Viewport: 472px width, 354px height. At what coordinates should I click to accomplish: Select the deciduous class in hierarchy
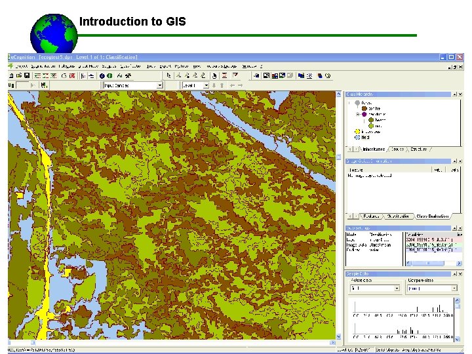pos(377,114)
